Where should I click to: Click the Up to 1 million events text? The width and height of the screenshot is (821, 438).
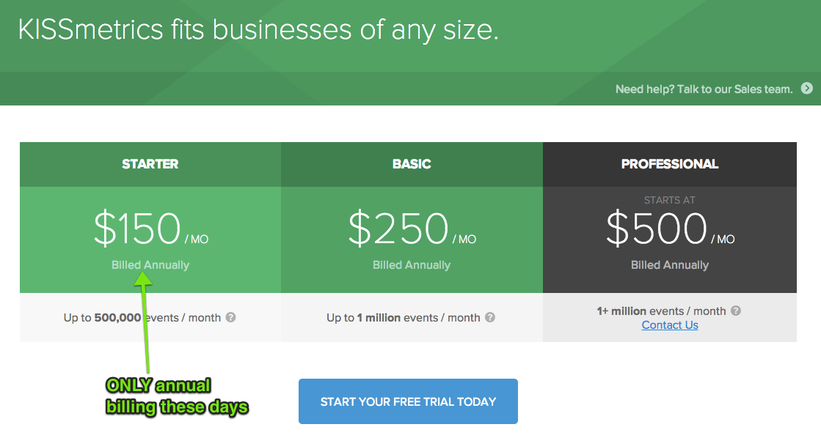point(403,318)
